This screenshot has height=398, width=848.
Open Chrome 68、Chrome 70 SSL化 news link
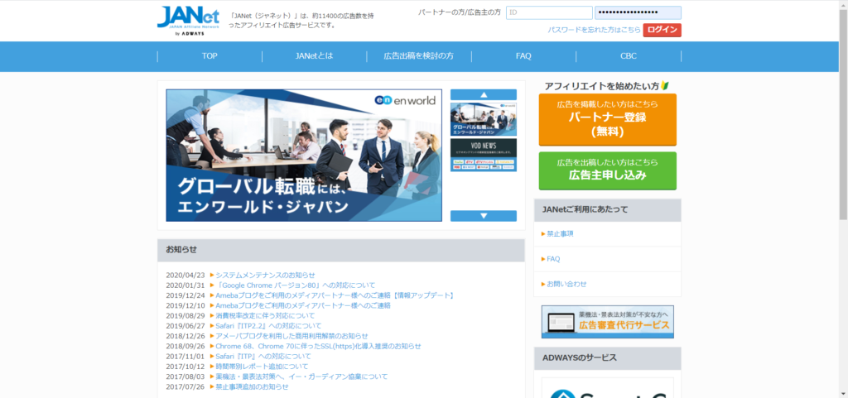(318, 346)
